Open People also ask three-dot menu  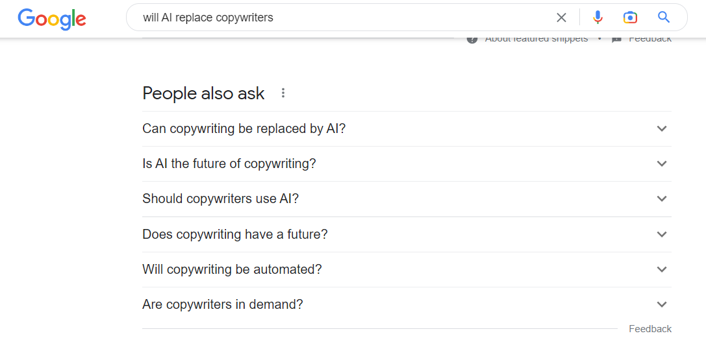pos(283,93)
